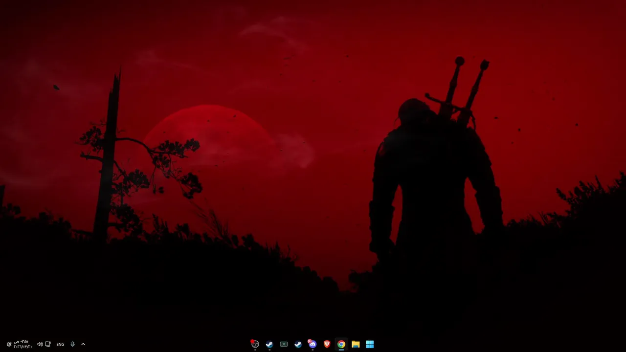The height and width of the screenshot is (352, 626).
Task: Open Discord with the 9+ notification badge
Action: pos(313,344)
